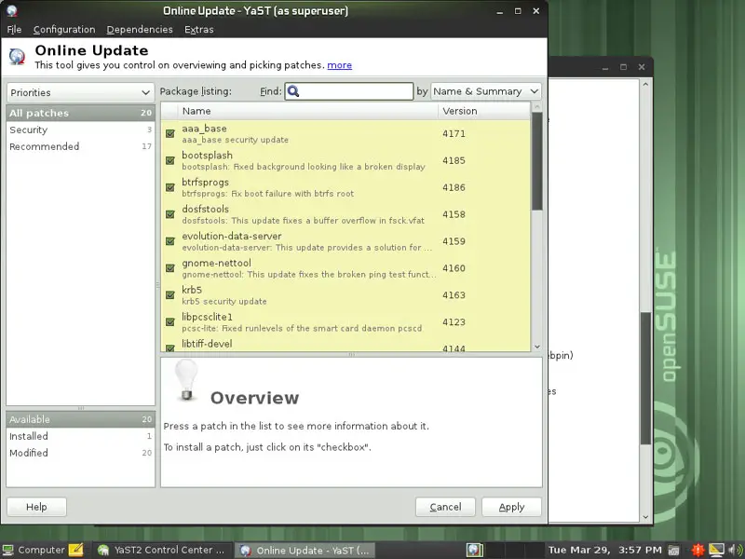The width and height of the screenshot is (745, 559).
Task: Sort the list by the Version column header
Action: point(483,111)
